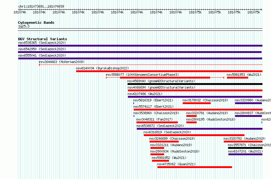Click the red bar under nsv3048311

157,122
